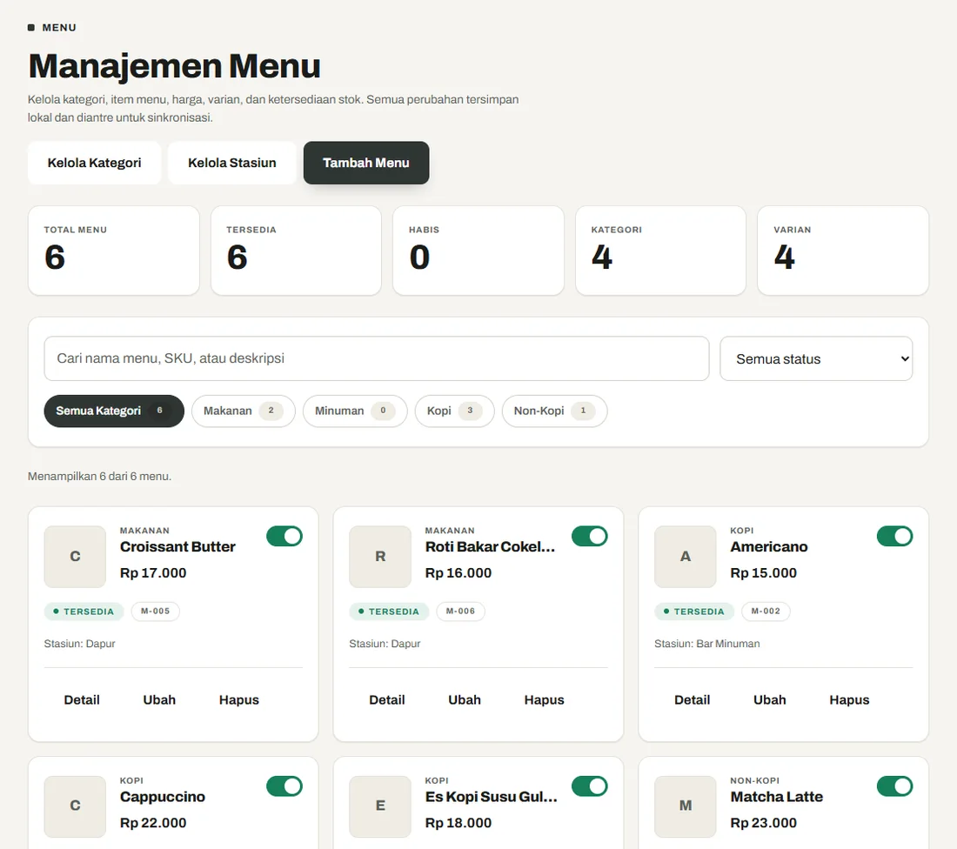Click the Matcha Latte title
Screen dimensions: 957x849
point(776,797)
